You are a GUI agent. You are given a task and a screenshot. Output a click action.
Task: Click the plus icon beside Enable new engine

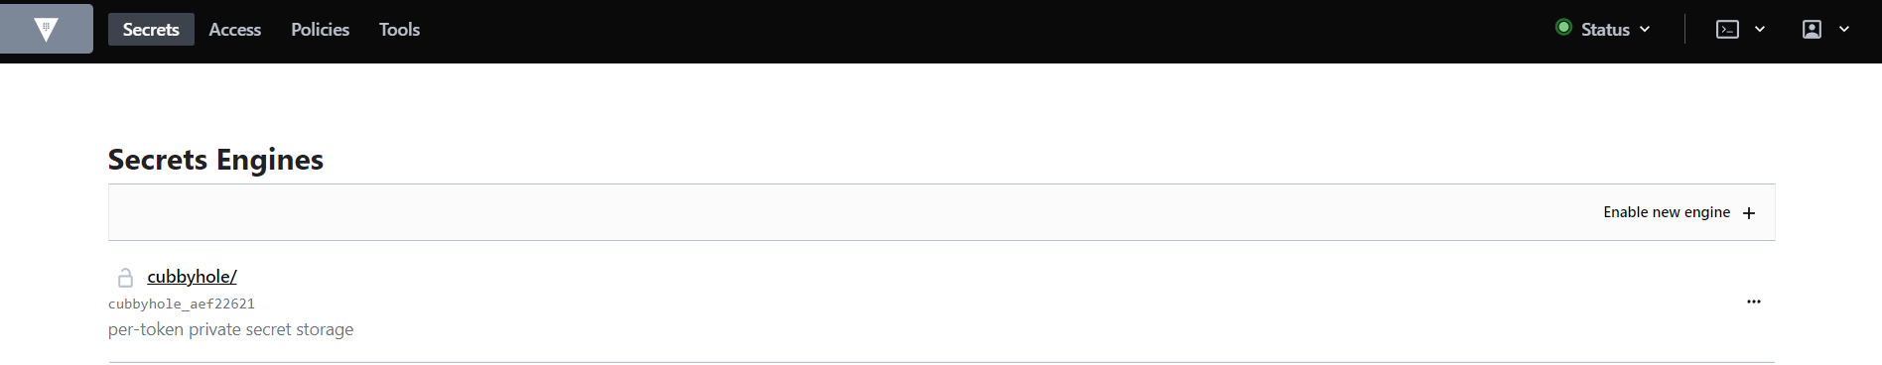pyautogui.click(x=1749, y=213)
